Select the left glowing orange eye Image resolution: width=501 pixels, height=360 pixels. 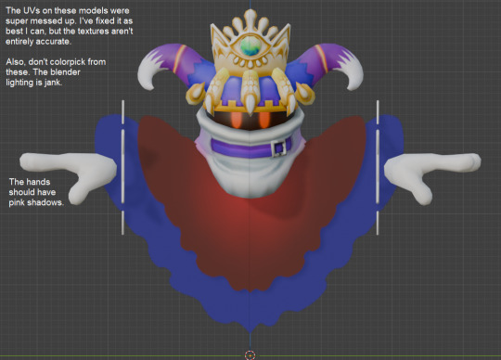(237, 121)
